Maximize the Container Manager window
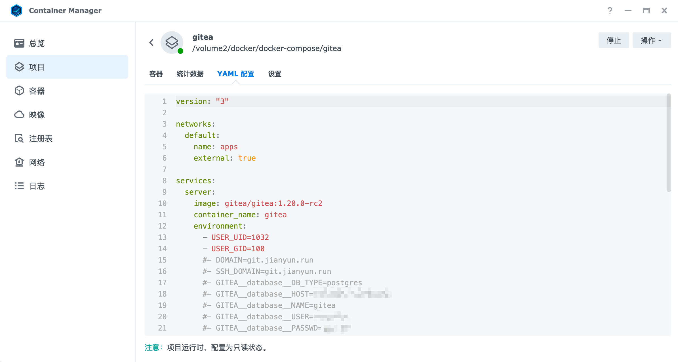The width and height of the screenshot is (678, 362). pyautogui.click(x=646, y=10)
